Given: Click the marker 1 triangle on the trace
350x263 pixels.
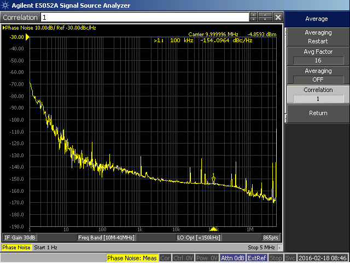Looking at the screenshot, I should coord(214,180).
